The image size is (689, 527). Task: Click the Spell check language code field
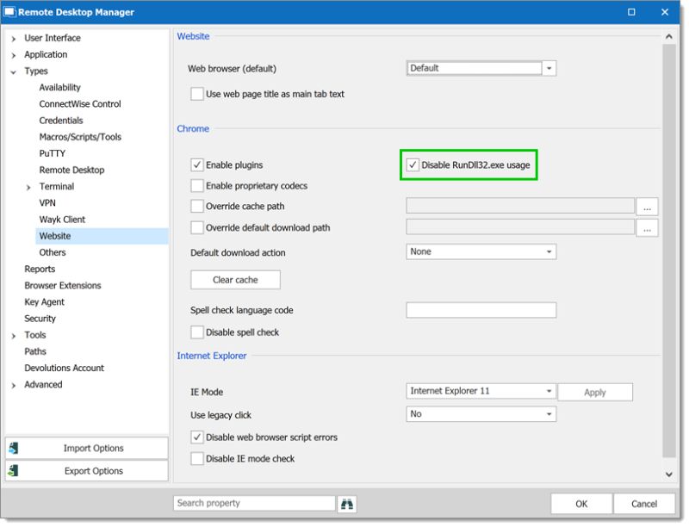(x=482, y=308)
